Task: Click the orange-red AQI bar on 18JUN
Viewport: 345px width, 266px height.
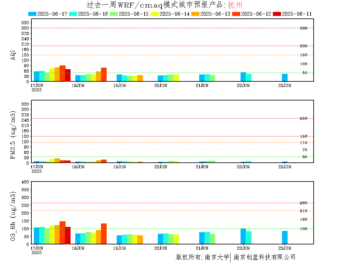Action: pyautogui.click(x=104, y=74)
